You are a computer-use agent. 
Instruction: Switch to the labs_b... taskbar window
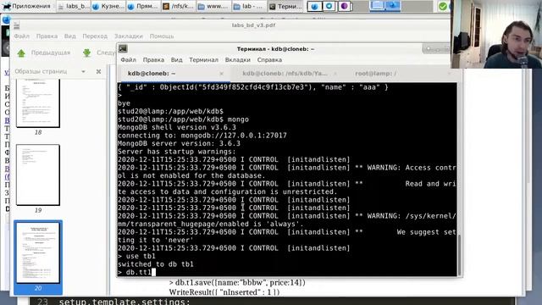(74, 6)
